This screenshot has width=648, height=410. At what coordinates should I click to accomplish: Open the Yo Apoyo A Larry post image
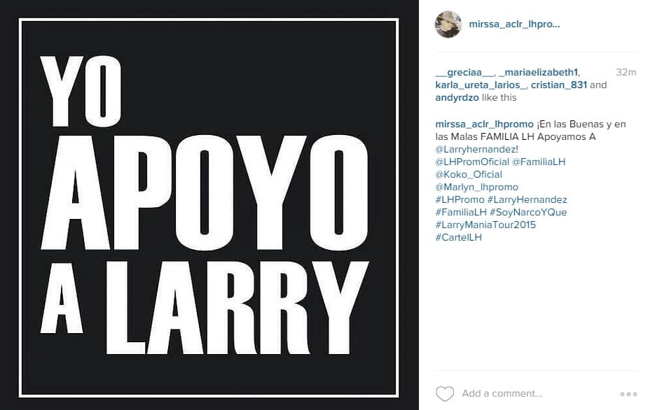pos(209,205)
